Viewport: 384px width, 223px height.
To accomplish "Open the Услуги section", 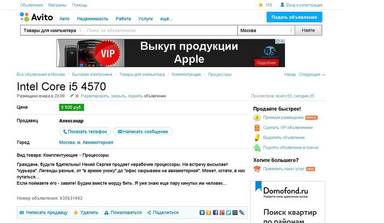I will 145,19.
